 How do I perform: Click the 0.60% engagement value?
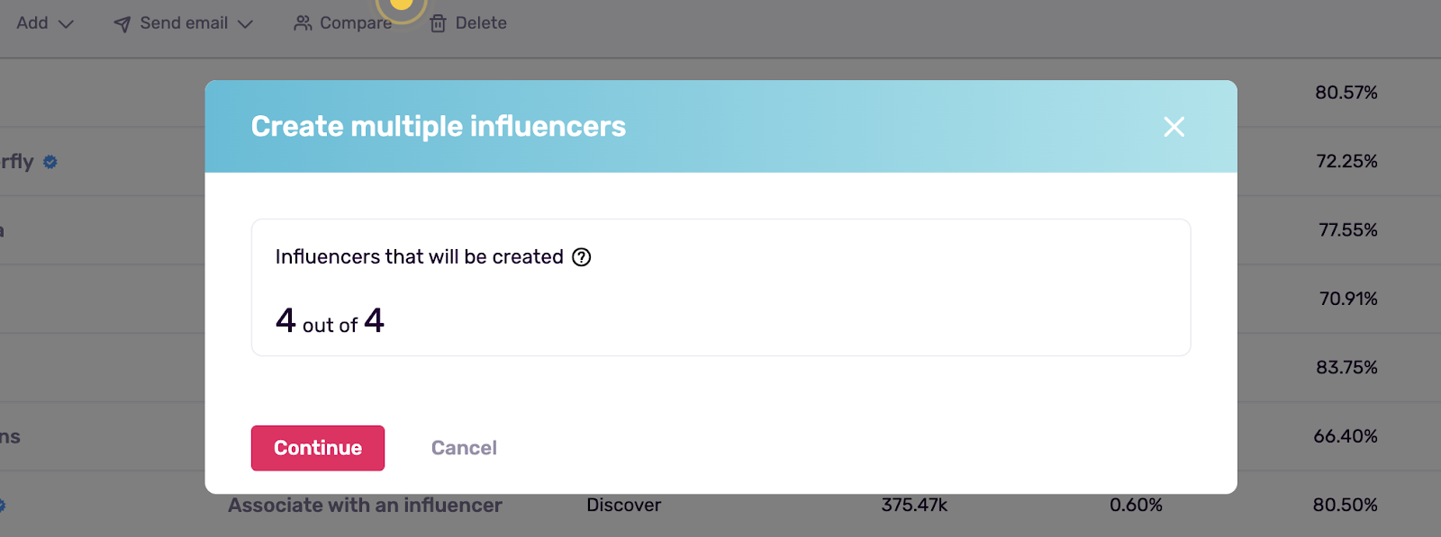[x=1136, y=506]
